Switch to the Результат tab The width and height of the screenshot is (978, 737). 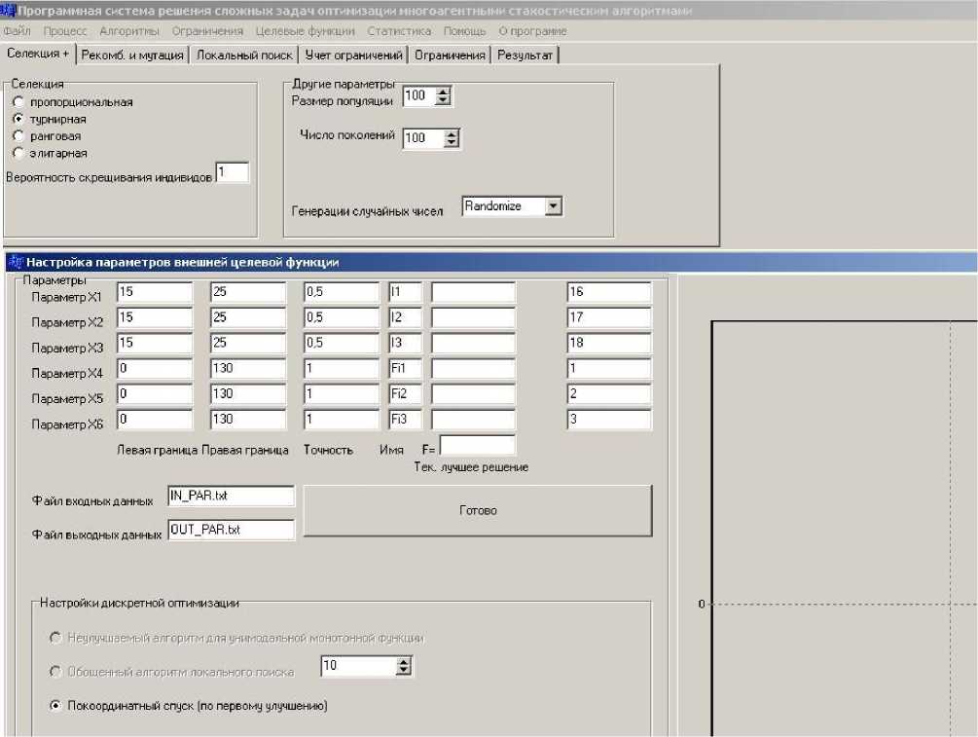point(525,55)
